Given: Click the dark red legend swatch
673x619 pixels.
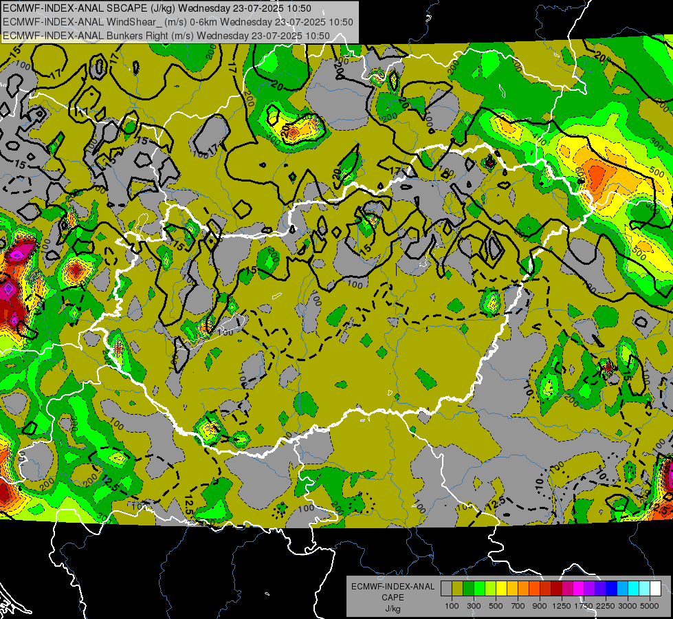Looking at the screenshot, I should (x=556, y=589).
